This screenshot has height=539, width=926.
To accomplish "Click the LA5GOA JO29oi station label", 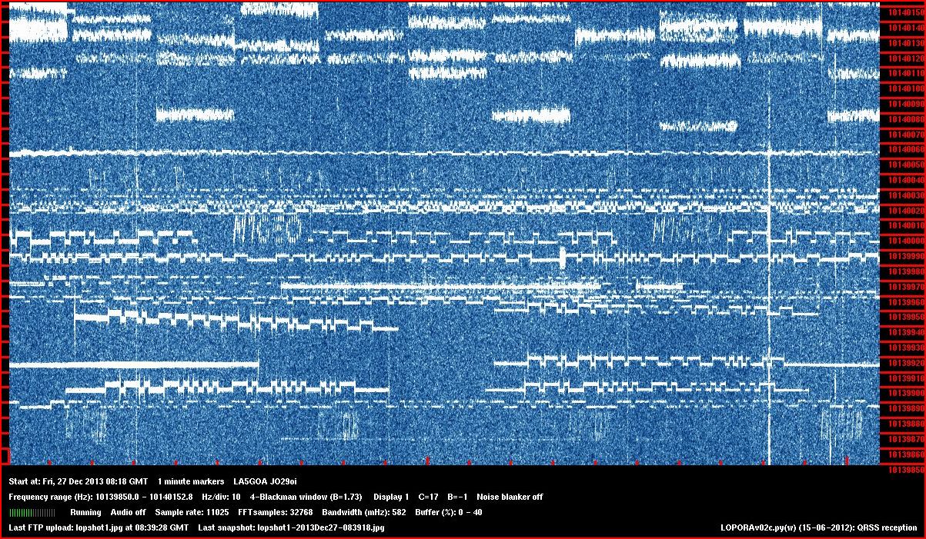I will (x=266, y=481).
